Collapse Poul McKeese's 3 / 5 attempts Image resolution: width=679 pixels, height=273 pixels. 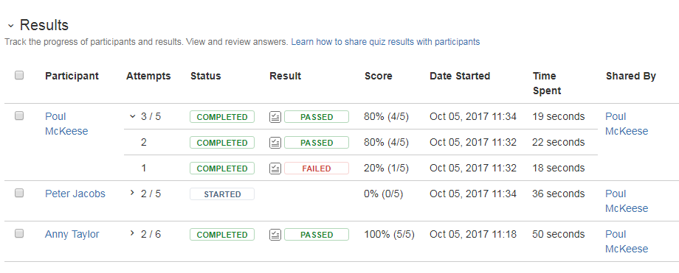tap(133, 116)
